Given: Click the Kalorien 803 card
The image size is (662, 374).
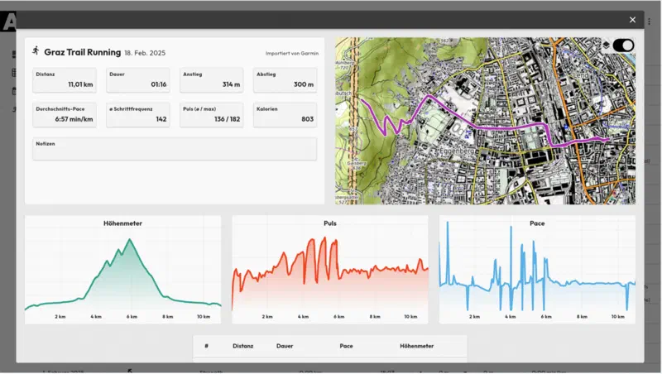Looking at the screenshot, I should (285, 114).
